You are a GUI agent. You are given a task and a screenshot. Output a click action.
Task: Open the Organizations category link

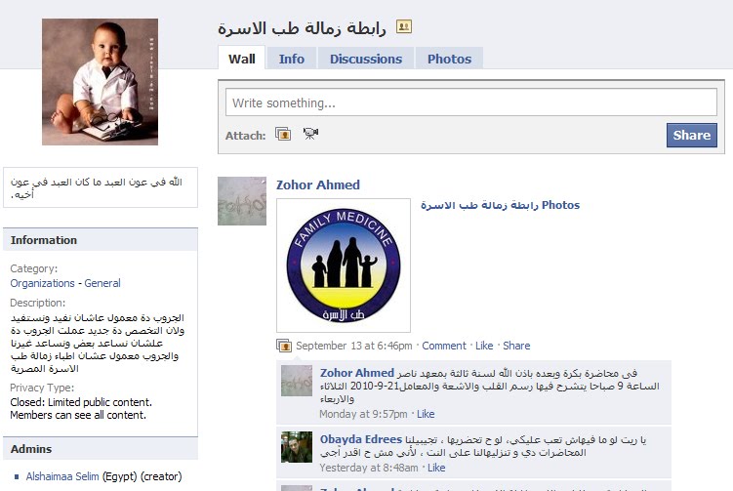click(43, 283)
